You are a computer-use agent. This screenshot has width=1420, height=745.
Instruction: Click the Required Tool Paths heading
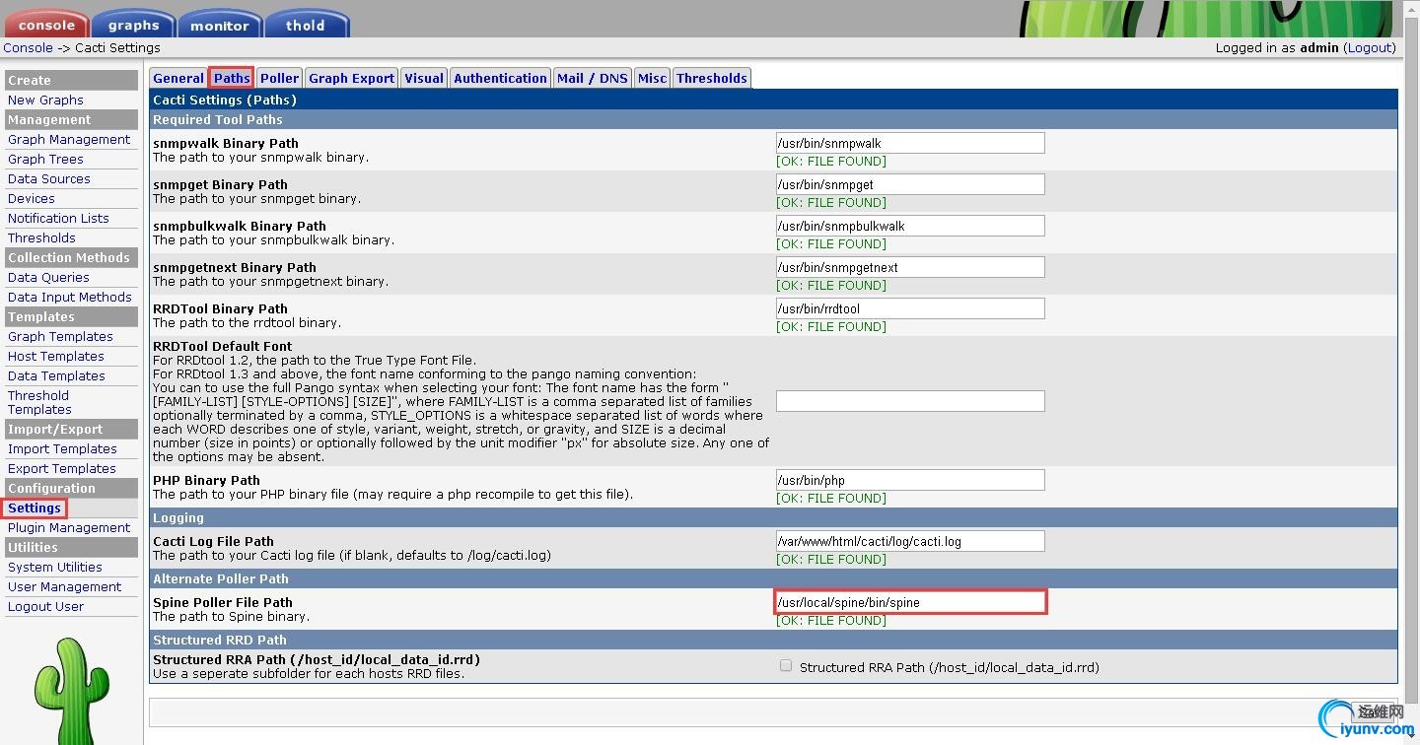coord(217,119)
